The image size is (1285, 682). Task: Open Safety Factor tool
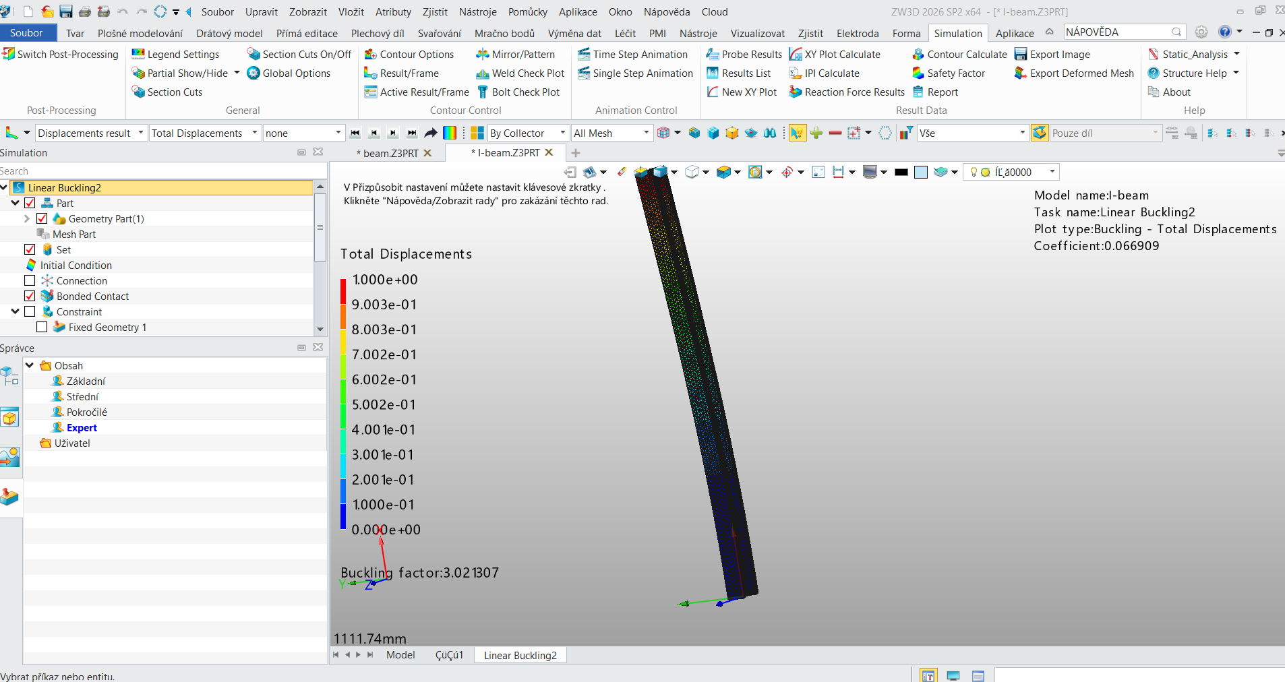(x=948, y=73)
